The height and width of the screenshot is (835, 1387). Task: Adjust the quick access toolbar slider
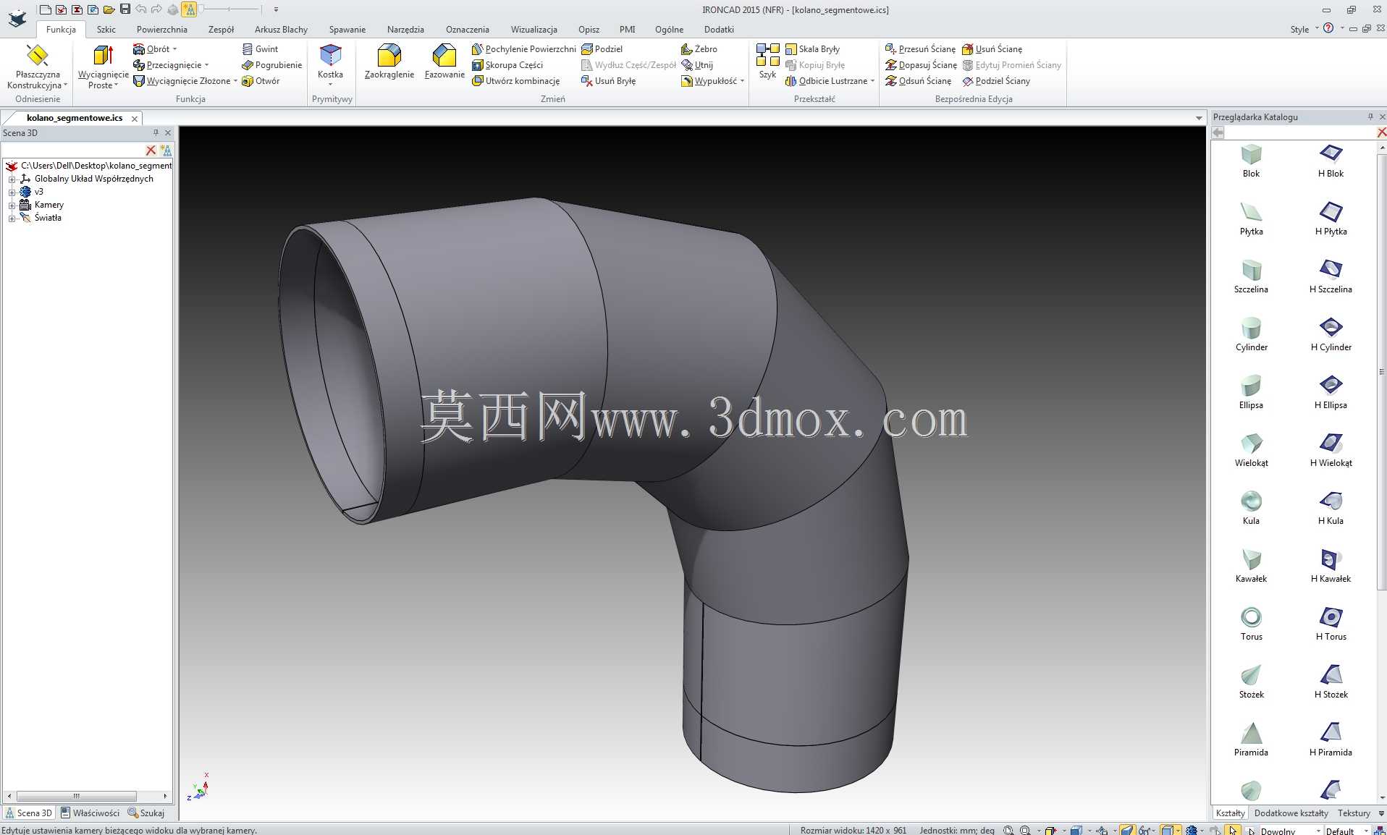(x=230, y=9)
